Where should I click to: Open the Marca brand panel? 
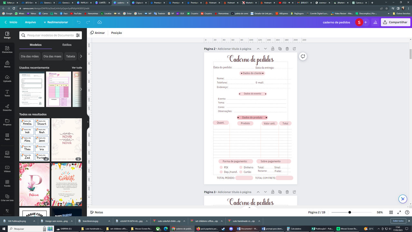pos(7,64)
